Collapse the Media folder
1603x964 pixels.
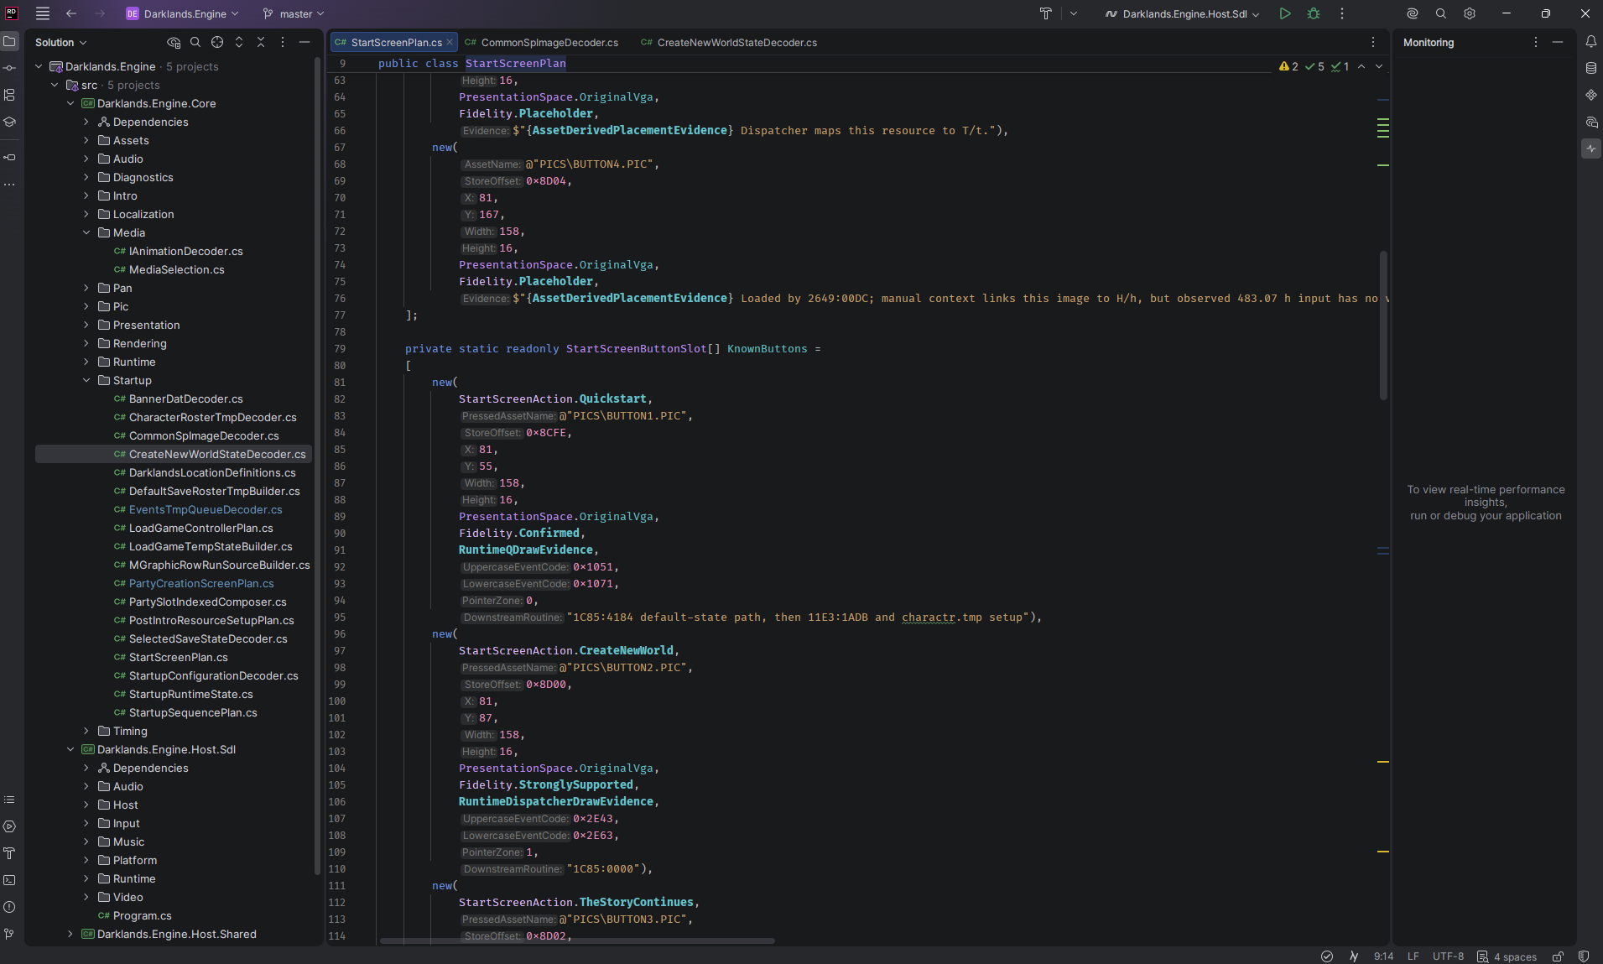click(86, 232)
